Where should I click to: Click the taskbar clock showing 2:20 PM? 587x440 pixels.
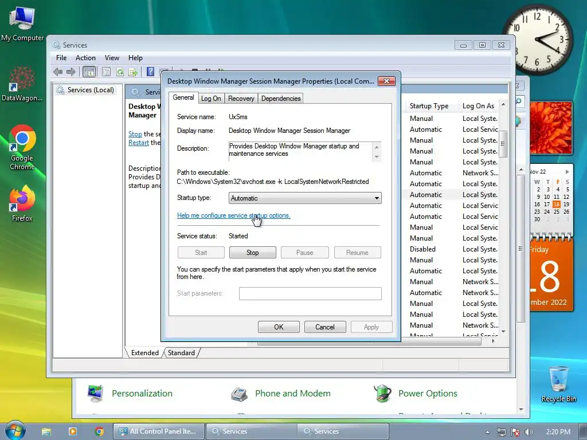[558, 432]
